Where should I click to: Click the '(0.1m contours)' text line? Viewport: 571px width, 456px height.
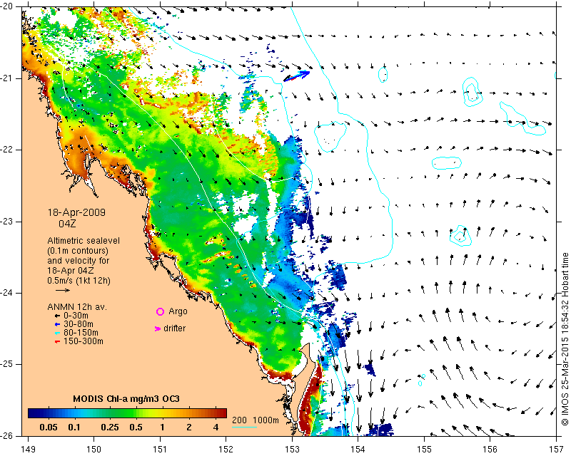point(78,251)
